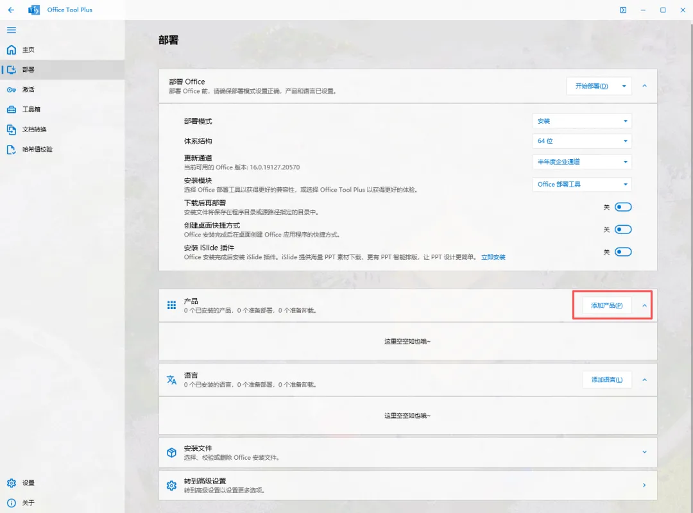Click the 立即安装 link

493,257
